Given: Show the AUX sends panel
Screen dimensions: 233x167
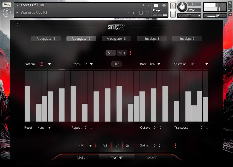Looking at the screenshot, I should coord(230,10).
